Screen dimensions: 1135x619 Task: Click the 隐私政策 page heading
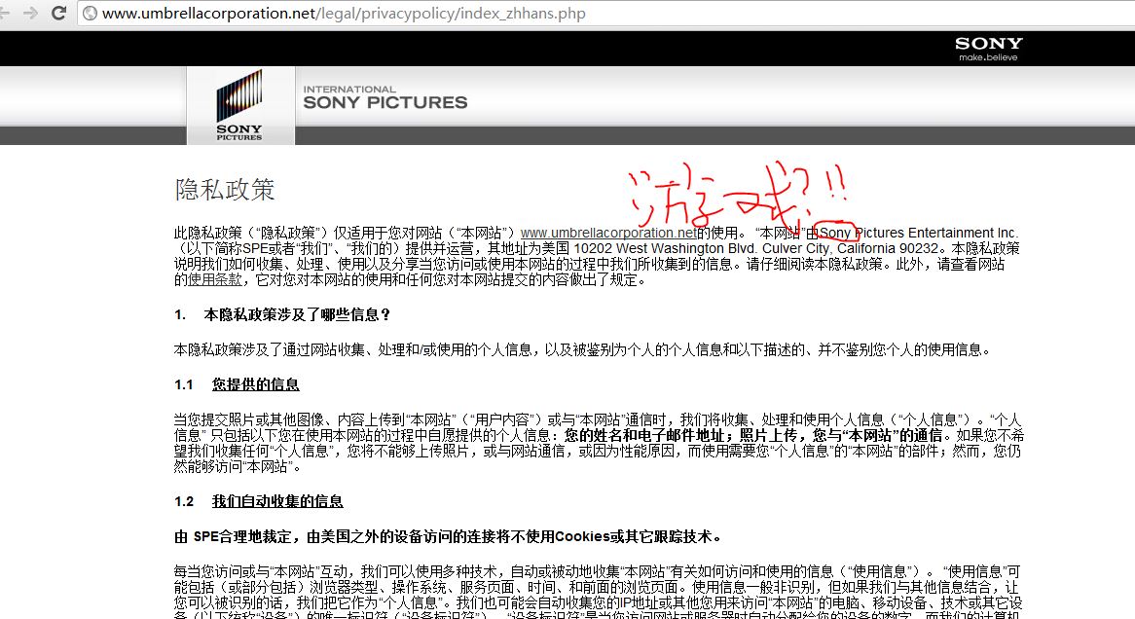tap(225, 190)
